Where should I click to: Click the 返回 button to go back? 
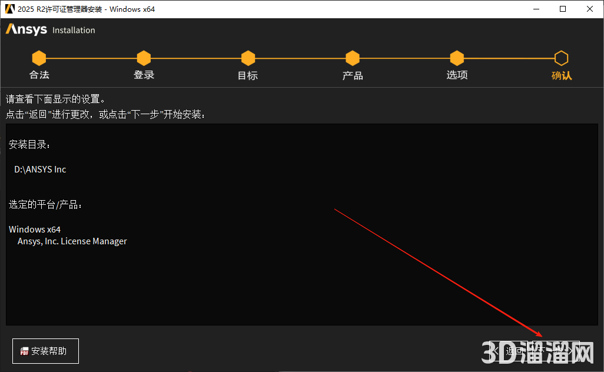[x=509, y=350]
